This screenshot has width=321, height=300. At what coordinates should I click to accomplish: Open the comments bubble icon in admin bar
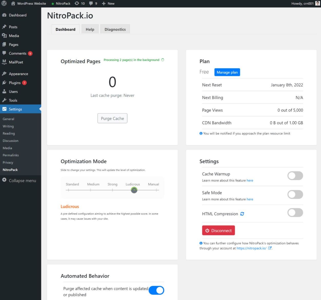pyautogui.click(x=91, y=3)
